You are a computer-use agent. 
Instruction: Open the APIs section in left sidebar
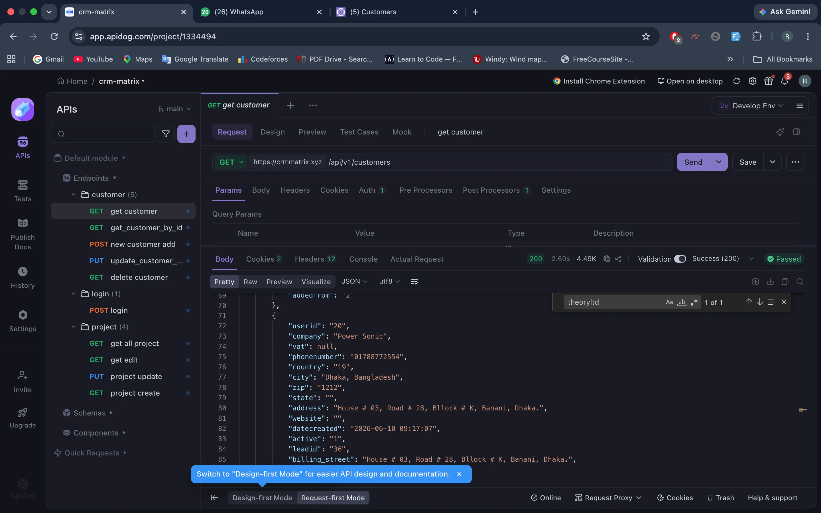tap(23, 147)
